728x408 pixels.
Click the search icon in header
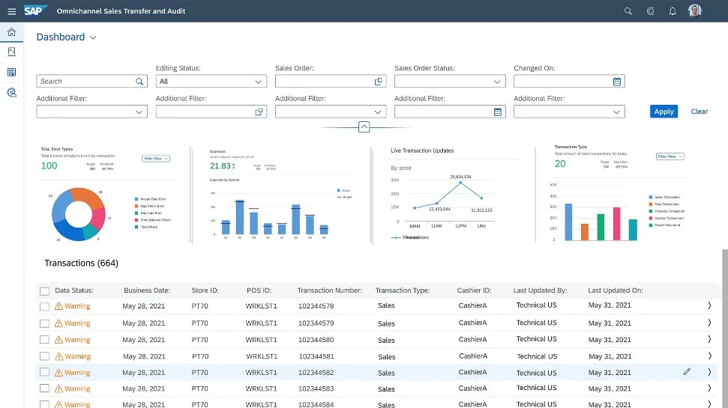(628, 11)
